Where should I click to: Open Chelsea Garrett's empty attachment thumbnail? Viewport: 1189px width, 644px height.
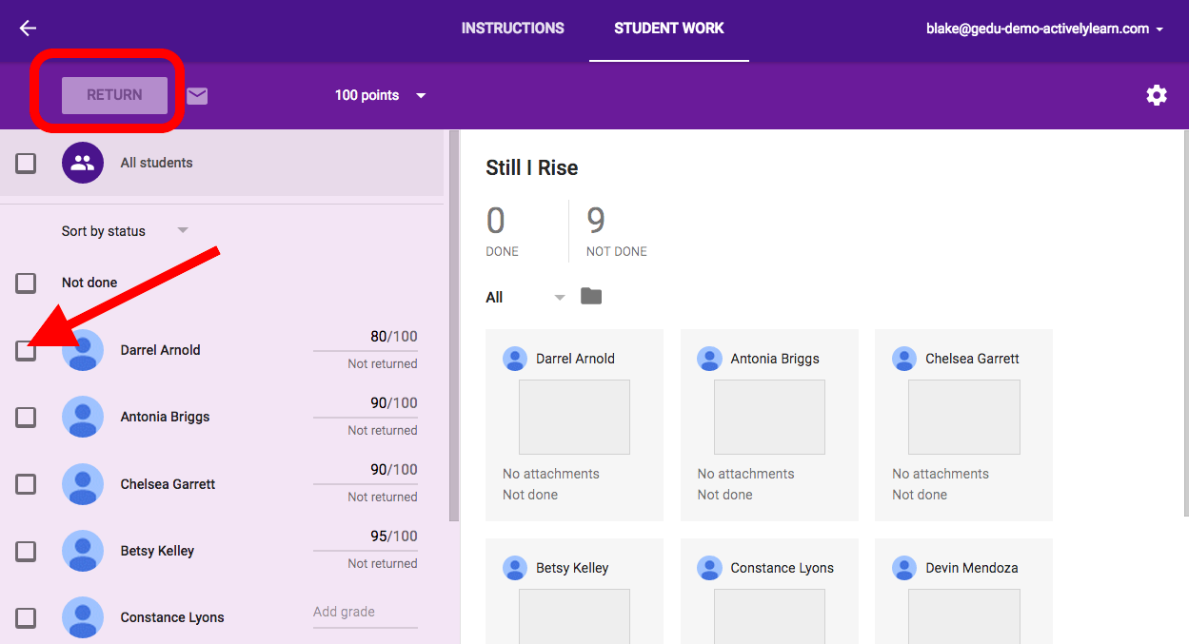click(964, 417)
